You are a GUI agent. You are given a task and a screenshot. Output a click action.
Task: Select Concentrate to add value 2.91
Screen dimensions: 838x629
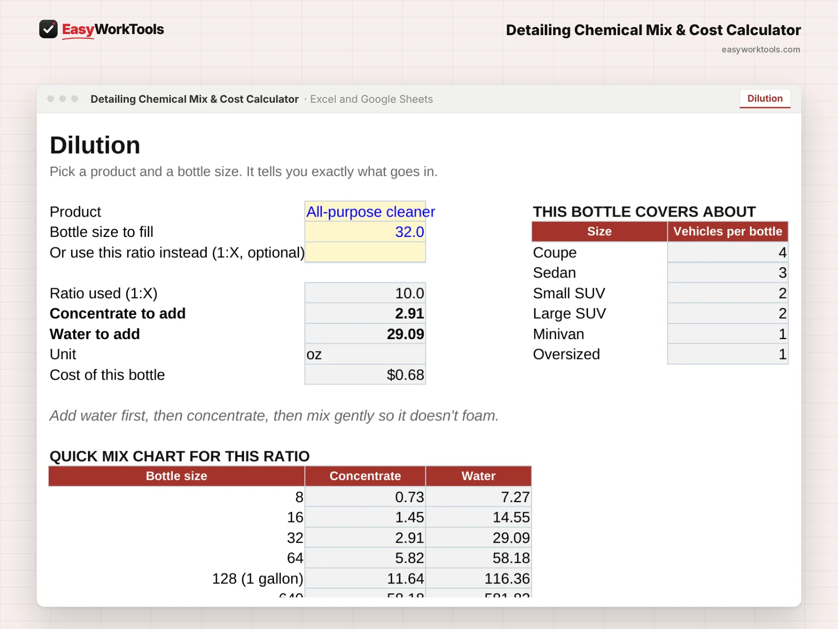click(365, 313)
